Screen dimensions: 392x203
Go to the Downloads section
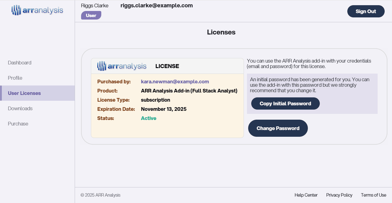coord(20,108)
